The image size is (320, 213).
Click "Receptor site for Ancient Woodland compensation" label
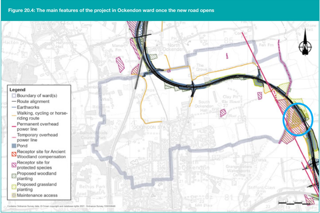click(x=41, y=154)
